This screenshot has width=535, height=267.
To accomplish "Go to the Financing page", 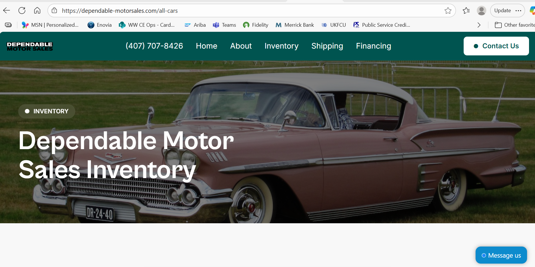I will (x=374, y=46).
